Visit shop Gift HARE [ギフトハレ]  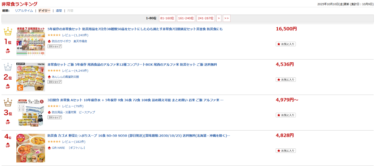point(68,148)
